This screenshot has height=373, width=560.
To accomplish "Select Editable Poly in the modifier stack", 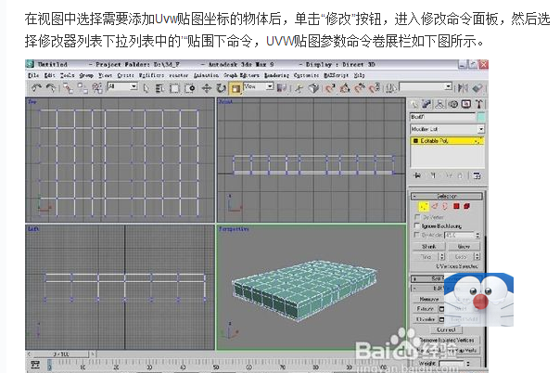I will (447, 141).
